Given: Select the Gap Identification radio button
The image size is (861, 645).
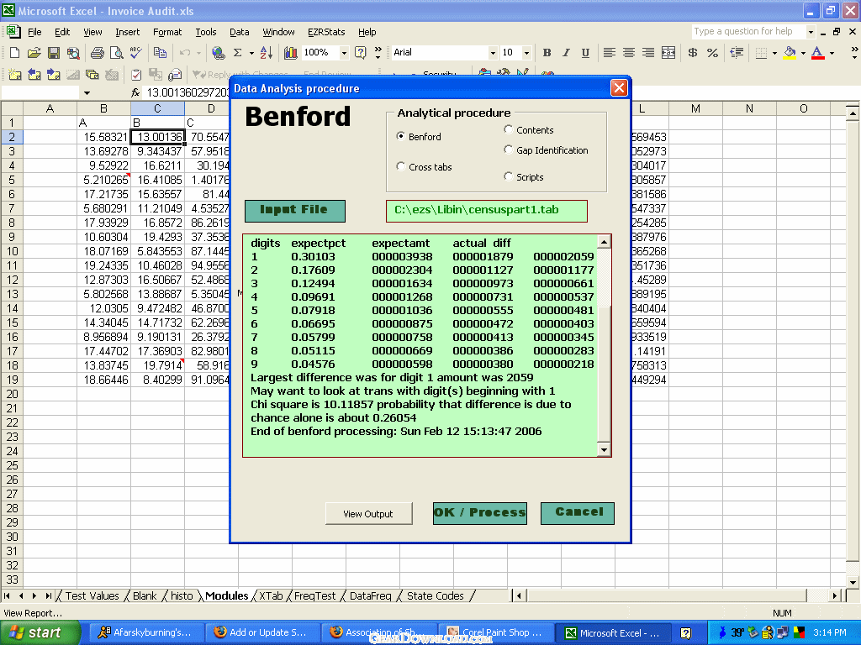Looking at the screenshot, I should pyautogui.click(x=509, y=149).
